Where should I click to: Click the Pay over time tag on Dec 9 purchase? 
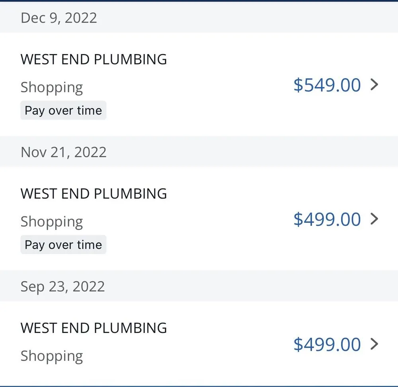pos(63,110)
